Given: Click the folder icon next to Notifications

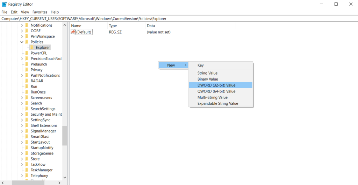Looking at the screenshot, I should [27, 25].
